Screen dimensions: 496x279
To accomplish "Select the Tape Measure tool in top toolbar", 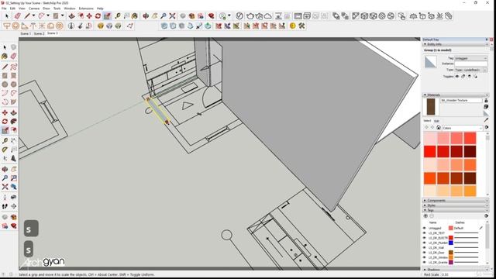I will click(118, 15).
